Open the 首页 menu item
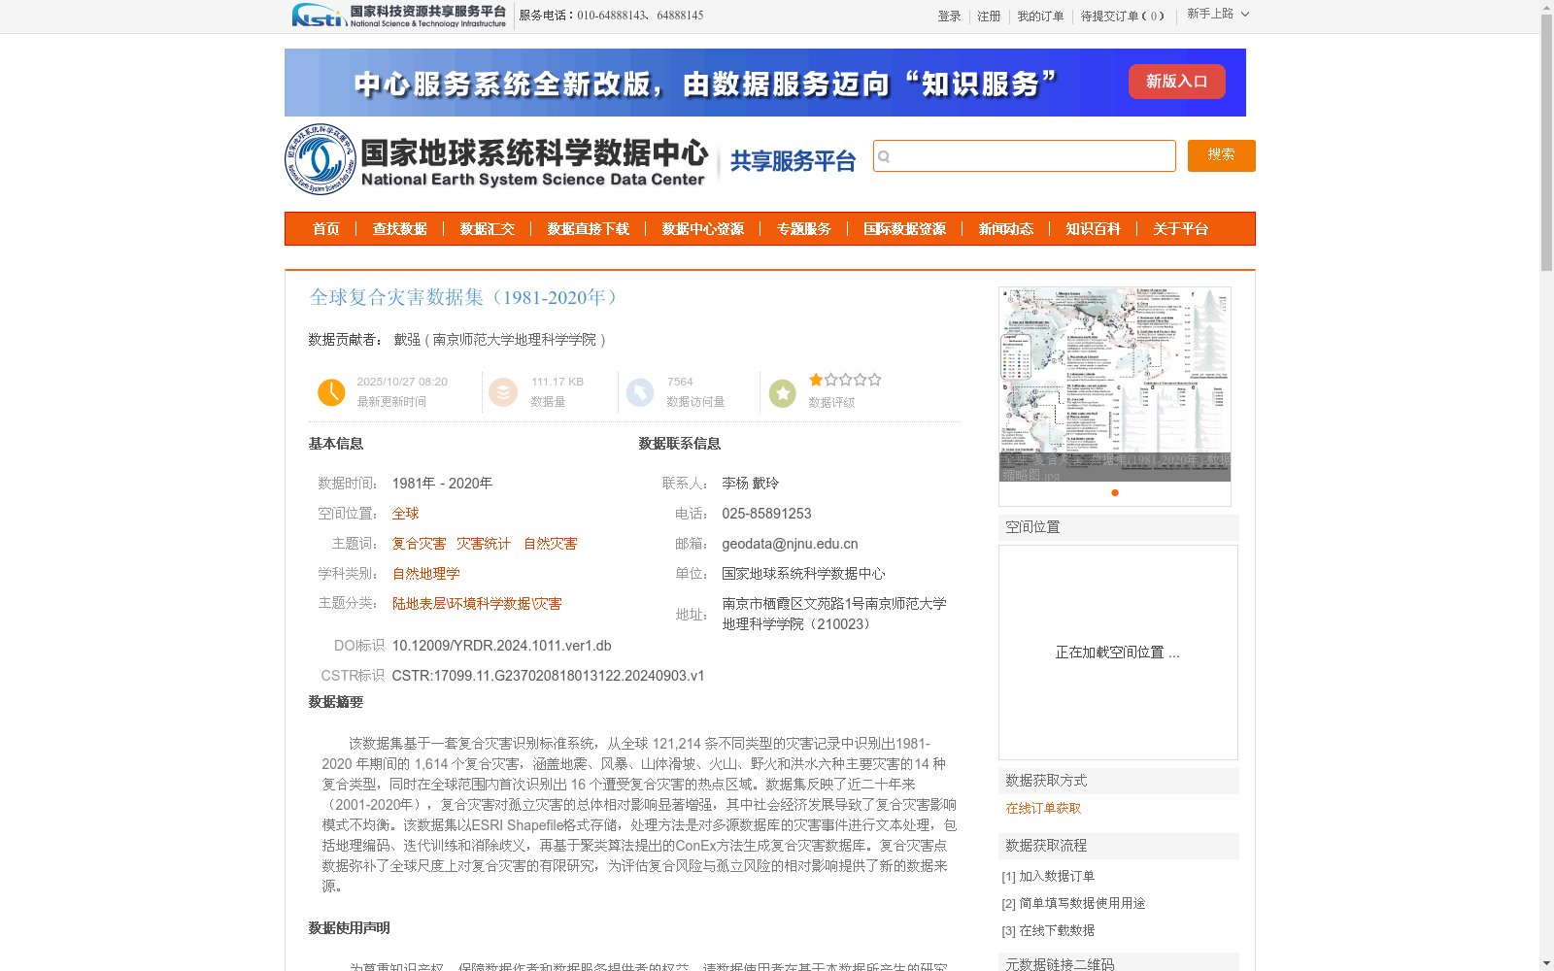The image size is (1554, 971). (x=326, y=229)
